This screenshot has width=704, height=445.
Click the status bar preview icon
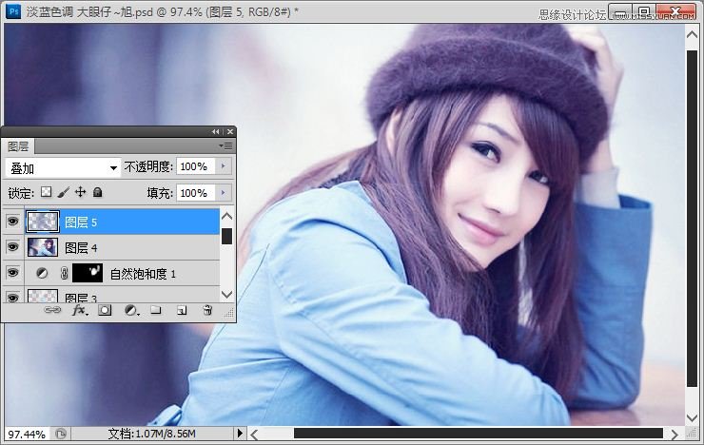coord(61,434)
